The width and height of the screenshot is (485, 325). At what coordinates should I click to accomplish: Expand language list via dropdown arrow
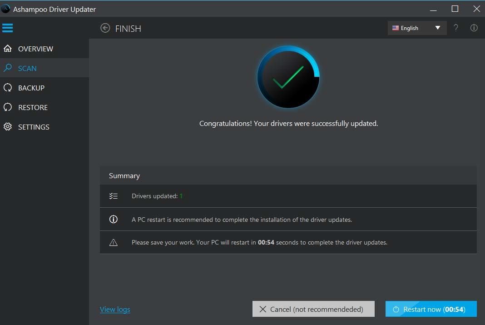coord(438,28)
